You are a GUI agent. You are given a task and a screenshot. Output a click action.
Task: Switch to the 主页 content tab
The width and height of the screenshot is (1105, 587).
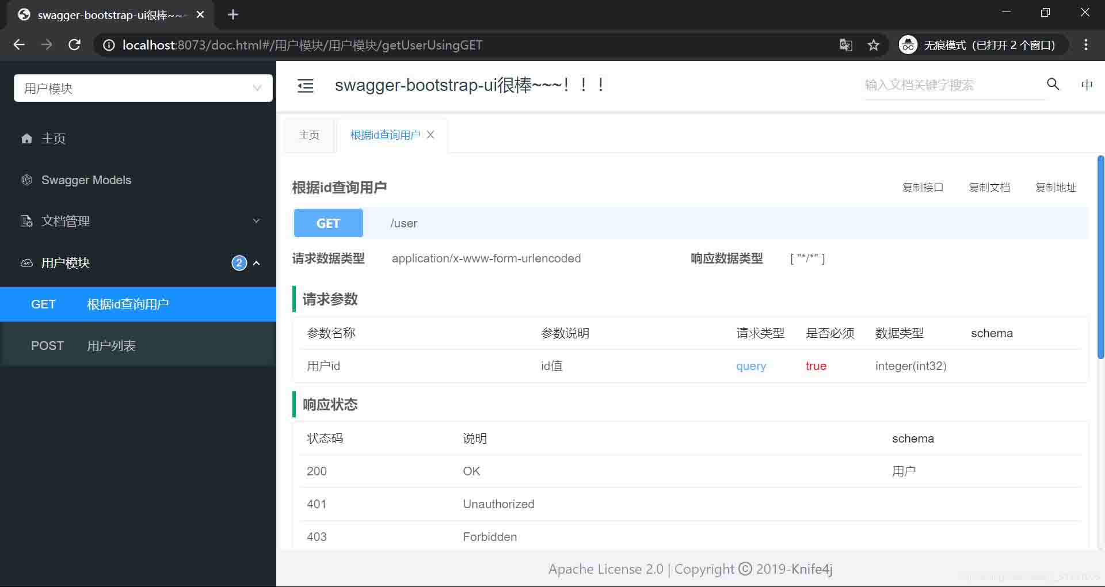[x=309, y=135]
